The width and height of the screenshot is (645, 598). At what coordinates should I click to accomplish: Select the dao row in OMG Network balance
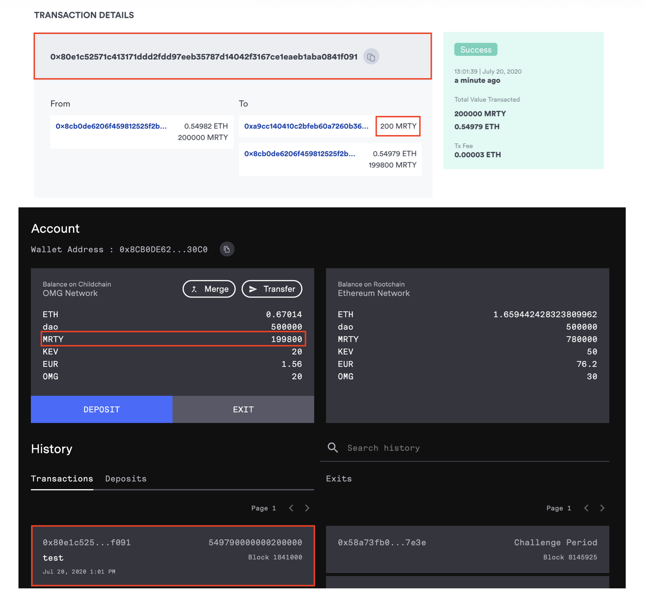coord(173,327)
